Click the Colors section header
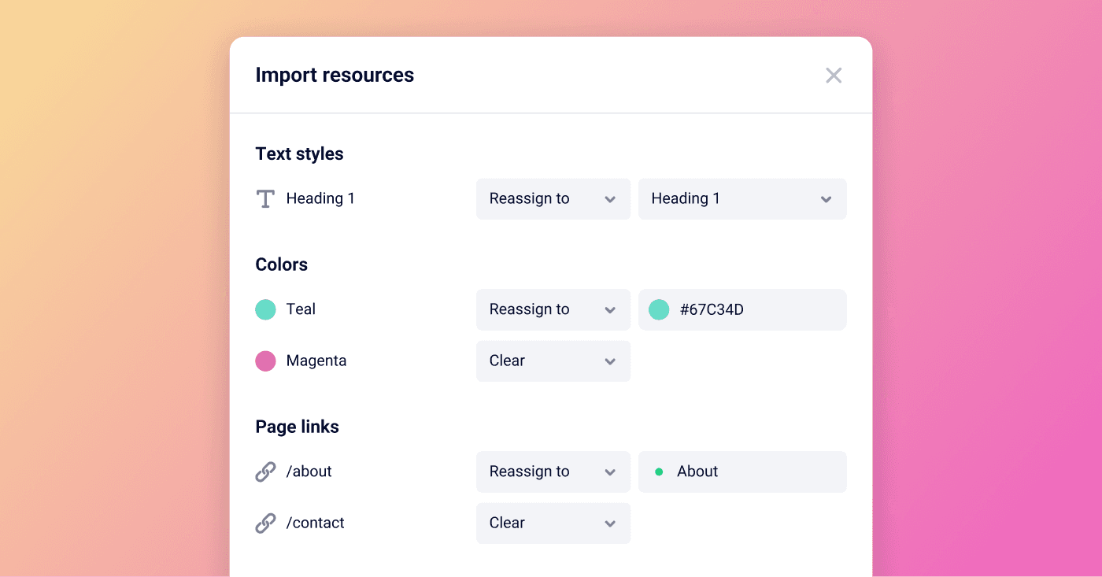The width and height of the screenshot is (1102, 577). (x=281, y=264)
